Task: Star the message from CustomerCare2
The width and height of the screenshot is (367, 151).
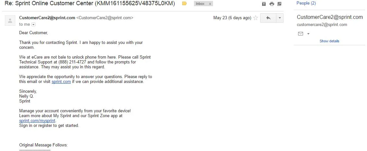Action: tap(256, 18)
